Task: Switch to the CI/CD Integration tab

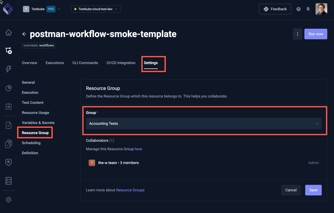Action: click(x=121, y=63)
